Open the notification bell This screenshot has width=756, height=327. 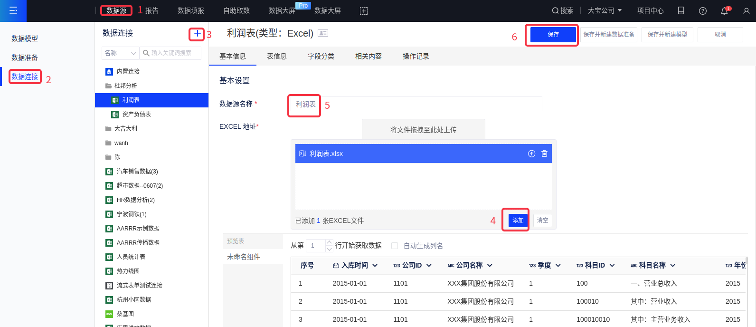pos(724,11)
